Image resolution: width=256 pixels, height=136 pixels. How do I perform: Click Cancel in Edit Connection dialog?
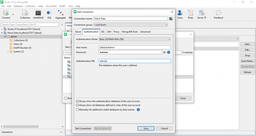[x=164, y=128]
